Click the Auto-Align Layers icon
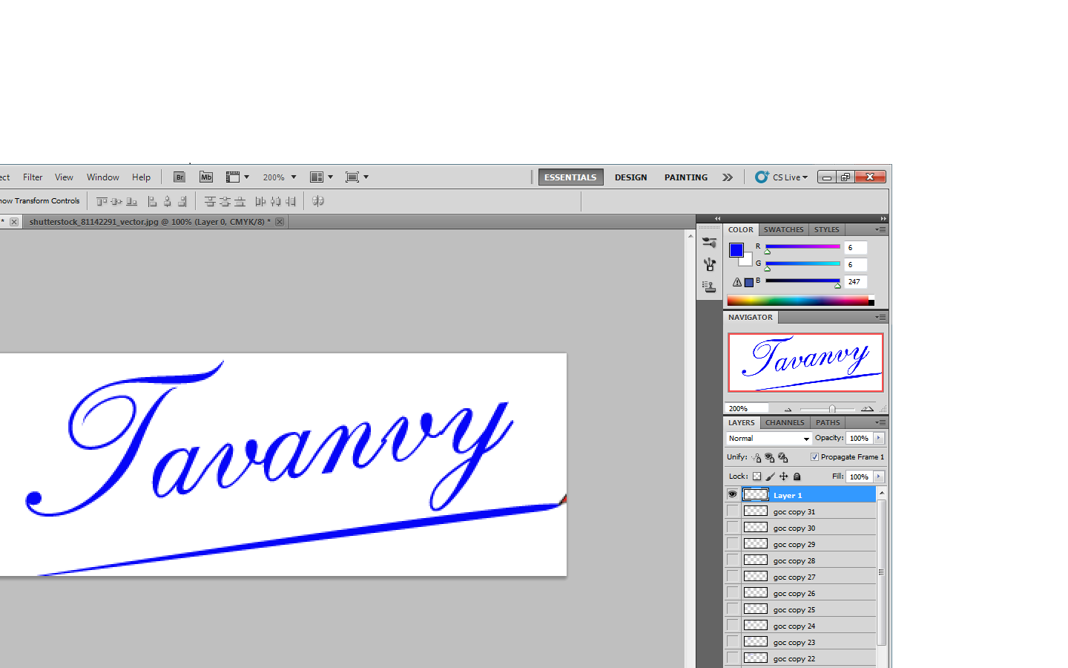 318,201
